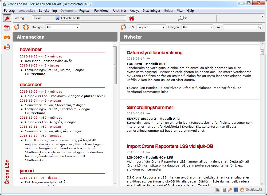
Task: Go to the red home icon
Action: click(131, 18)
